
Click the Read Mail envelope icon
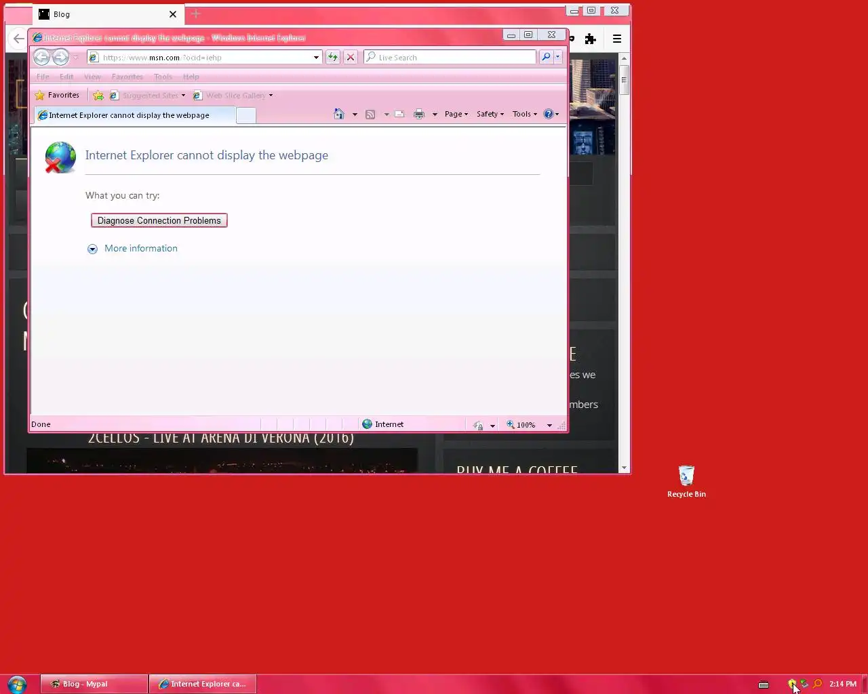(x=400, y=114)
